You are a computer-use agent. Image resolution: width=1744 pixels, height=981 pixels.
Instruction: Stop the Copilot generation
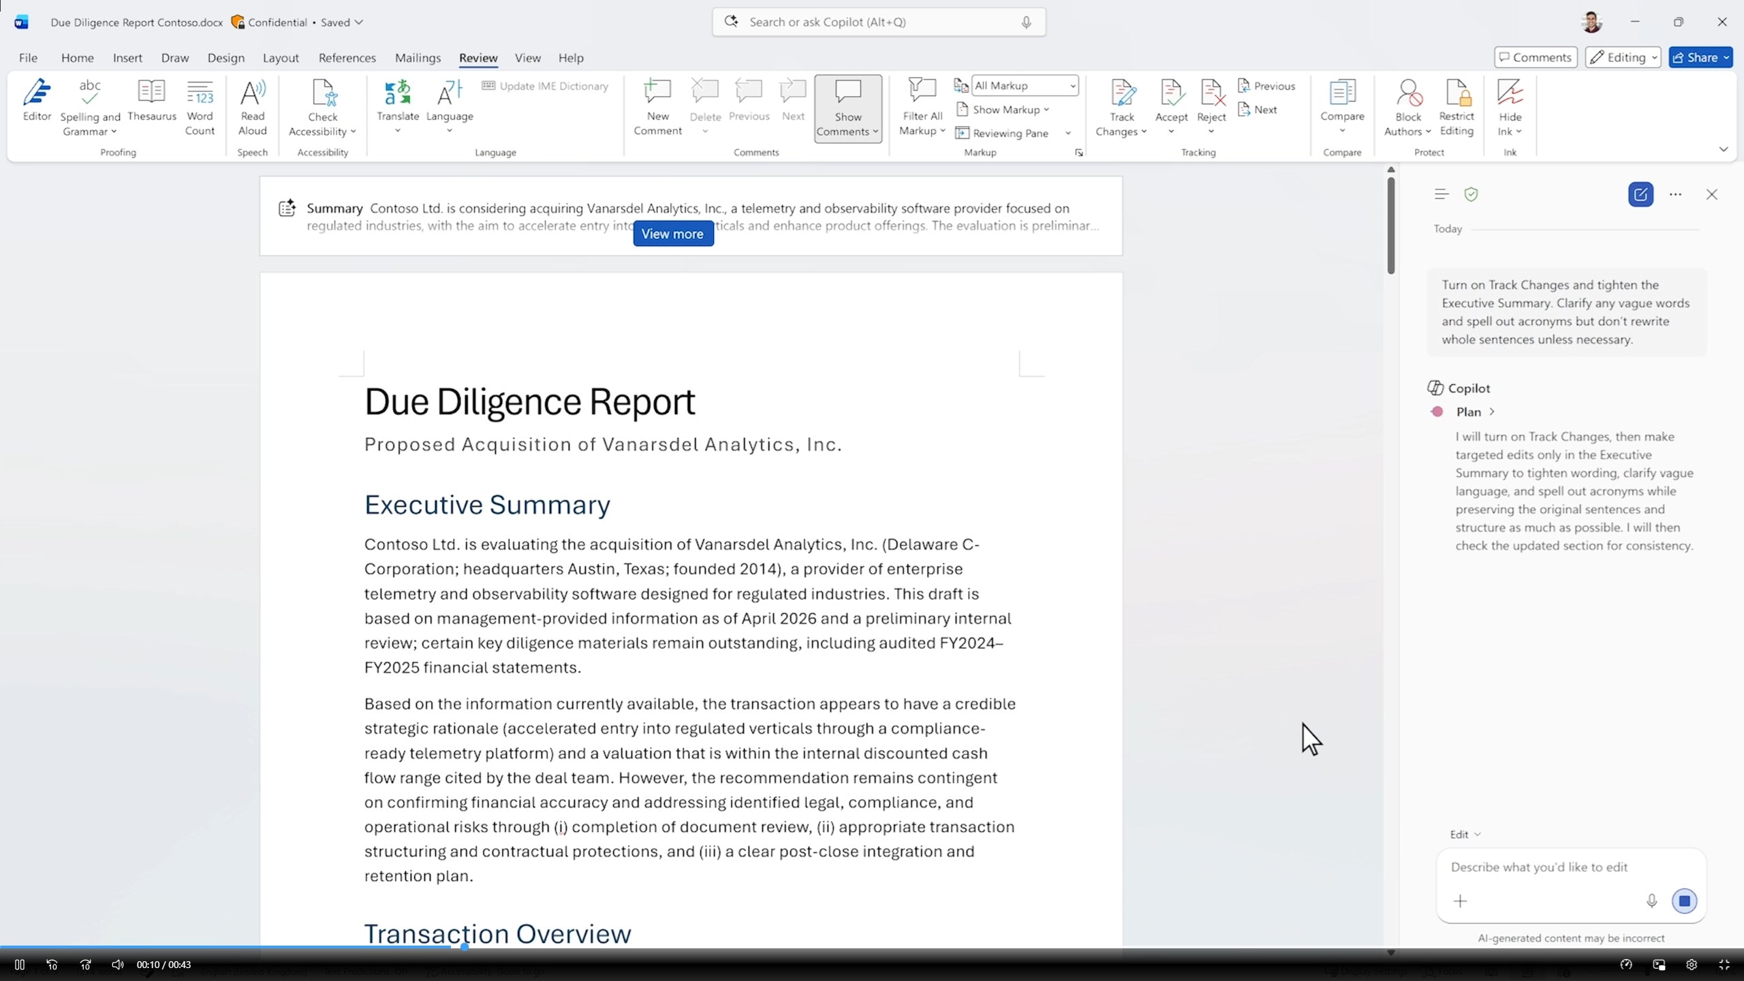click(x=1684, y=901)
